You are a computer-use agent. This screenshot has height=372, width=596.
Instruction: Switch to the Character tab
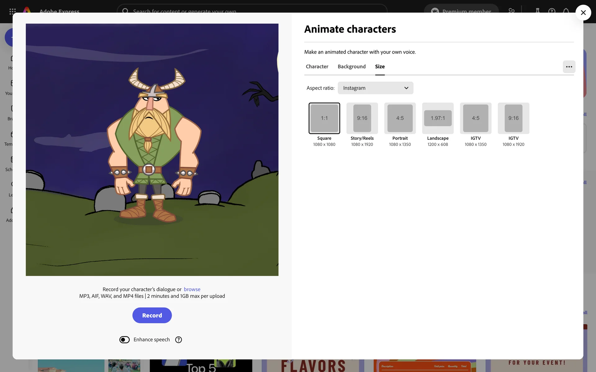(x=317, y=67)
